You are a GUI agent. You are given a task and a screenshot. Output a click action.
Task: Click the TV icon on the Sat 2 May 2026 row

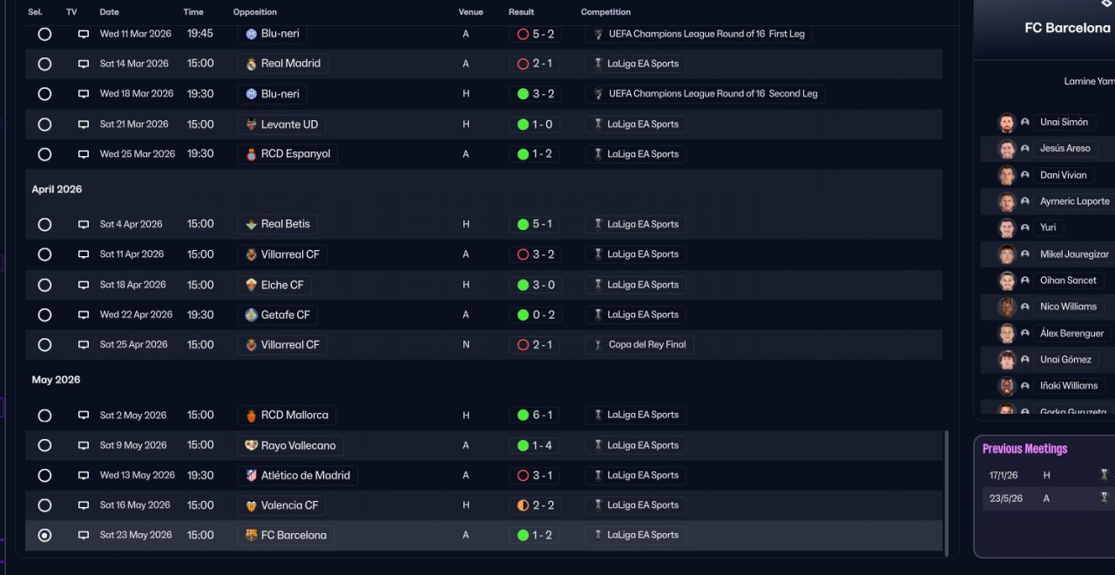click(x=84, y=416)
